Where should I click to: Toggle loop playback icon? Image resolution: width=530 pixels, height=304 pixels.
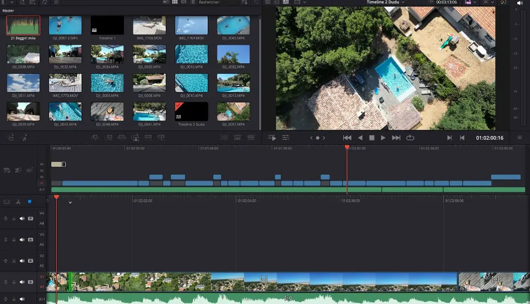pos(410,138)
